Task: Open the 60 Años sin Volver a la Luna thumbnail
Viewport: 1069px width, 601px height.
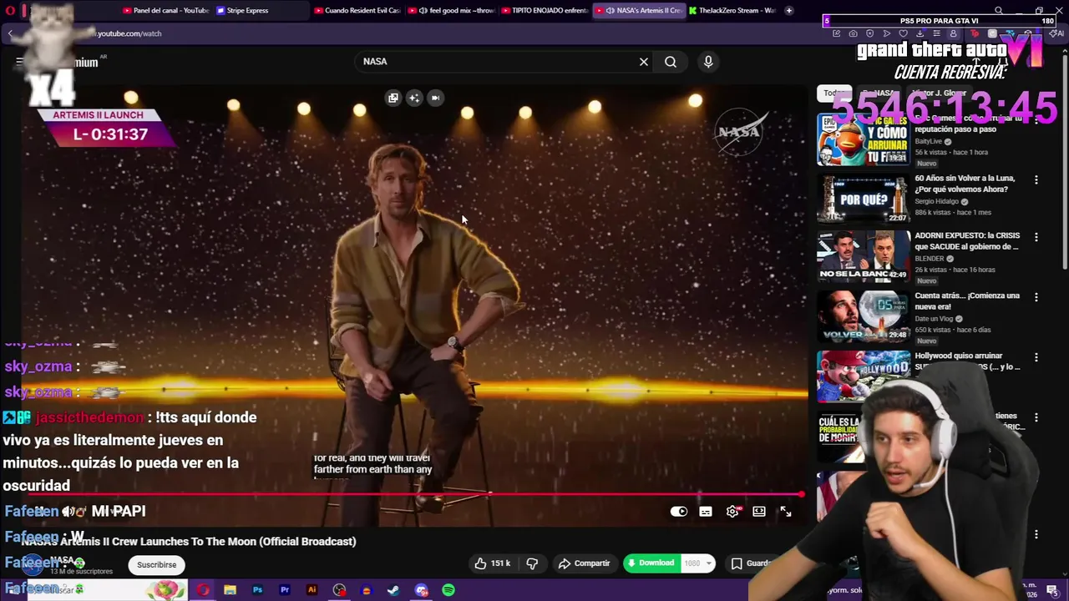Action: [863, 199]
